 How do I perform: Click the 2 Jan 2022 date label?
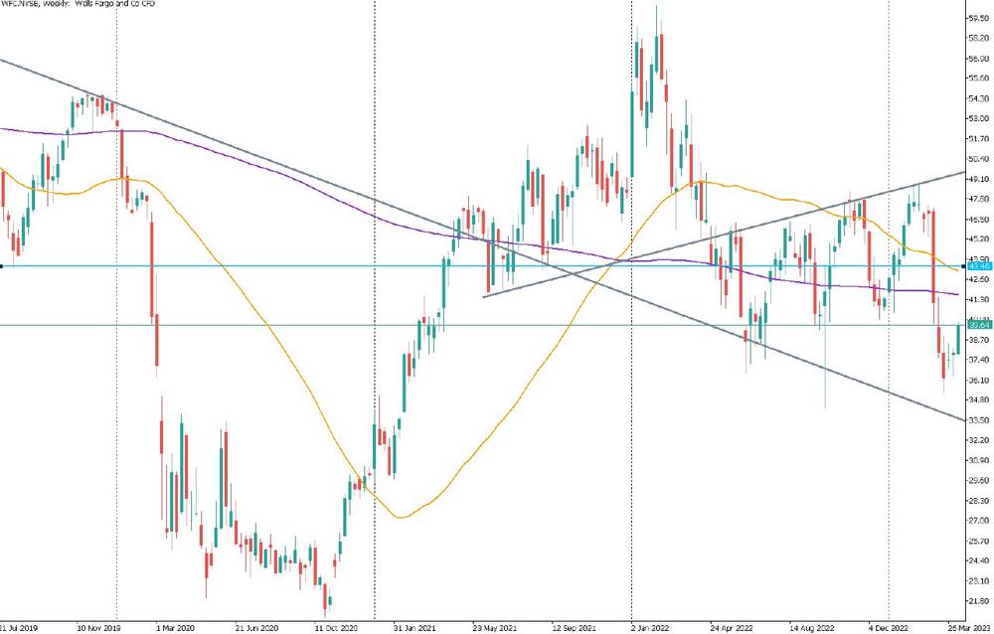pos(652,628)
